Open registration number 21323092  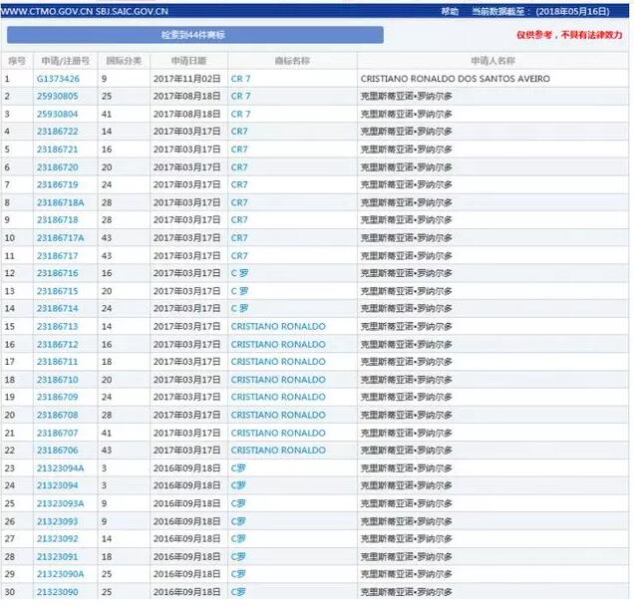[x=57, y=538]
